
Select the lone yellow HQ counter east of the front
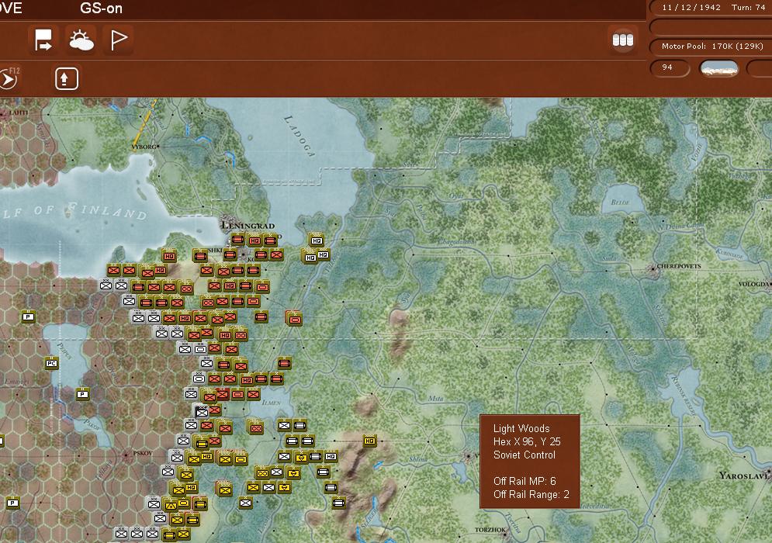click(x=370, y=441)
